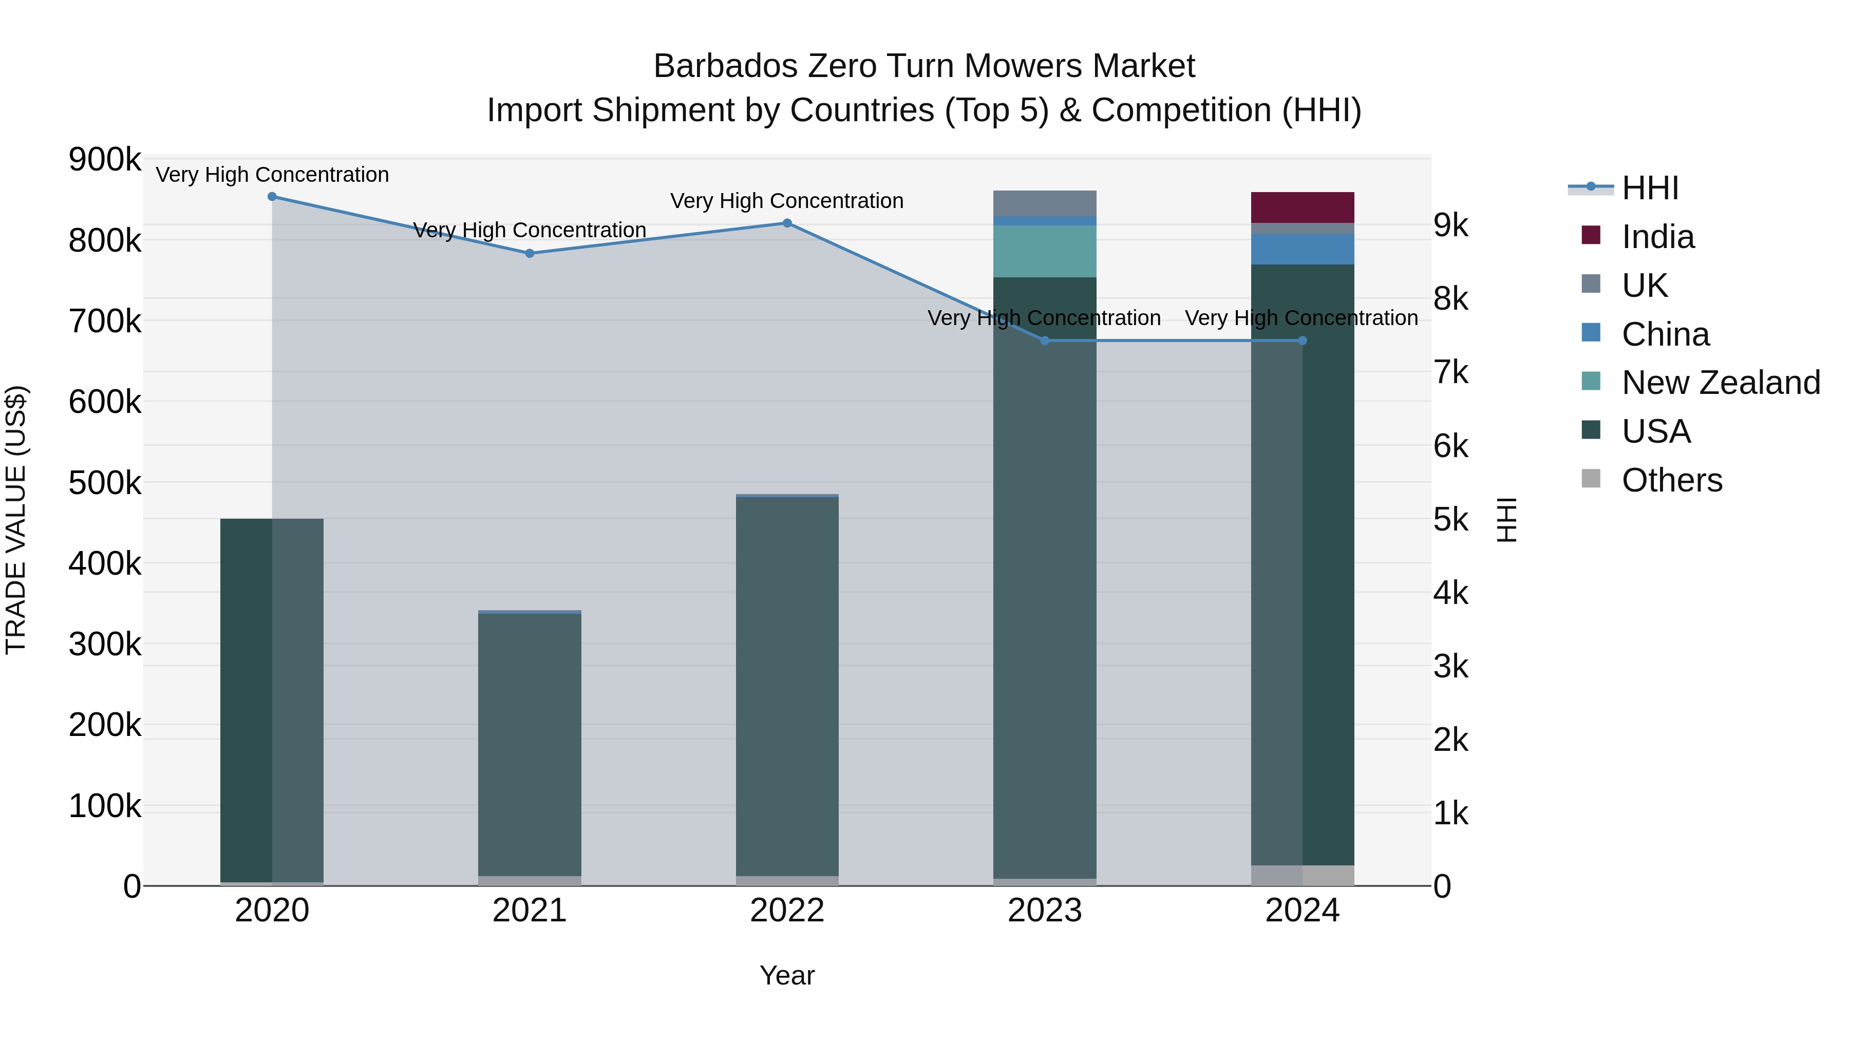Click the HHI line marker legend icon
Screen dimensions: 1849x1040
1591,187
